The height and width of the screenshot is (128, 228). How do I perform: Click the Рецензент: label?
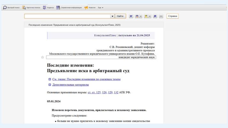[x=148, y=44]
